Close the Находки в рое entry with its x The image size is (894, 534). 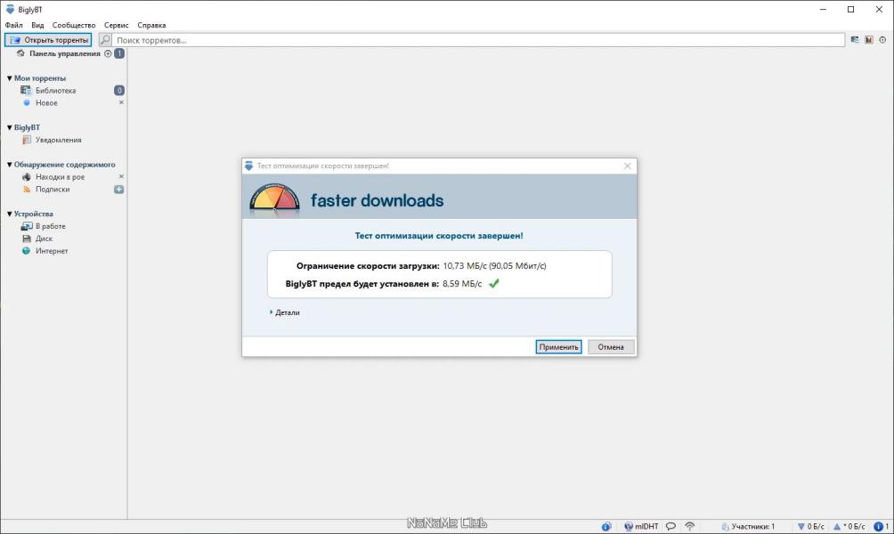121,177
